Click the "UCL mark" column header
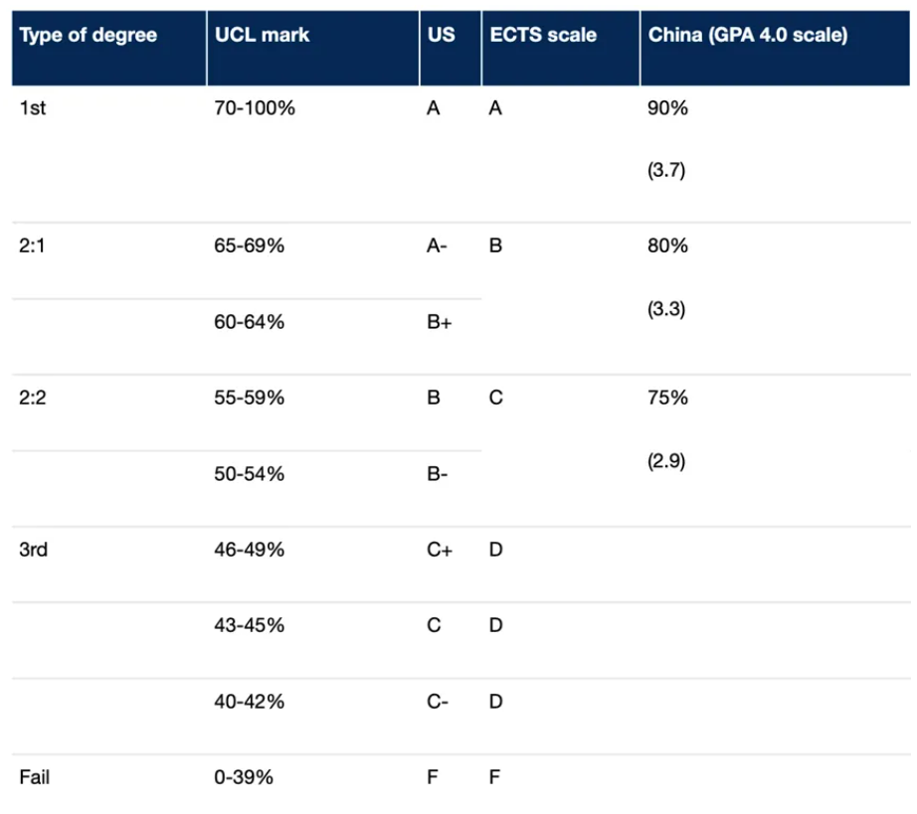Screen dimensions: 917x814 [x=262, y=35]
